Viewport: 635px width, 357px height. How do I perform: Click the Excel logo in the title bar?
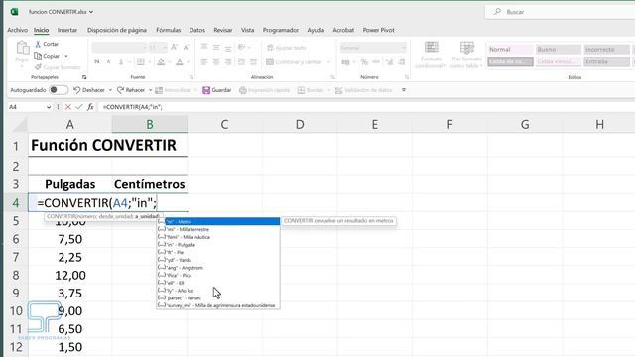click(14, 12)
